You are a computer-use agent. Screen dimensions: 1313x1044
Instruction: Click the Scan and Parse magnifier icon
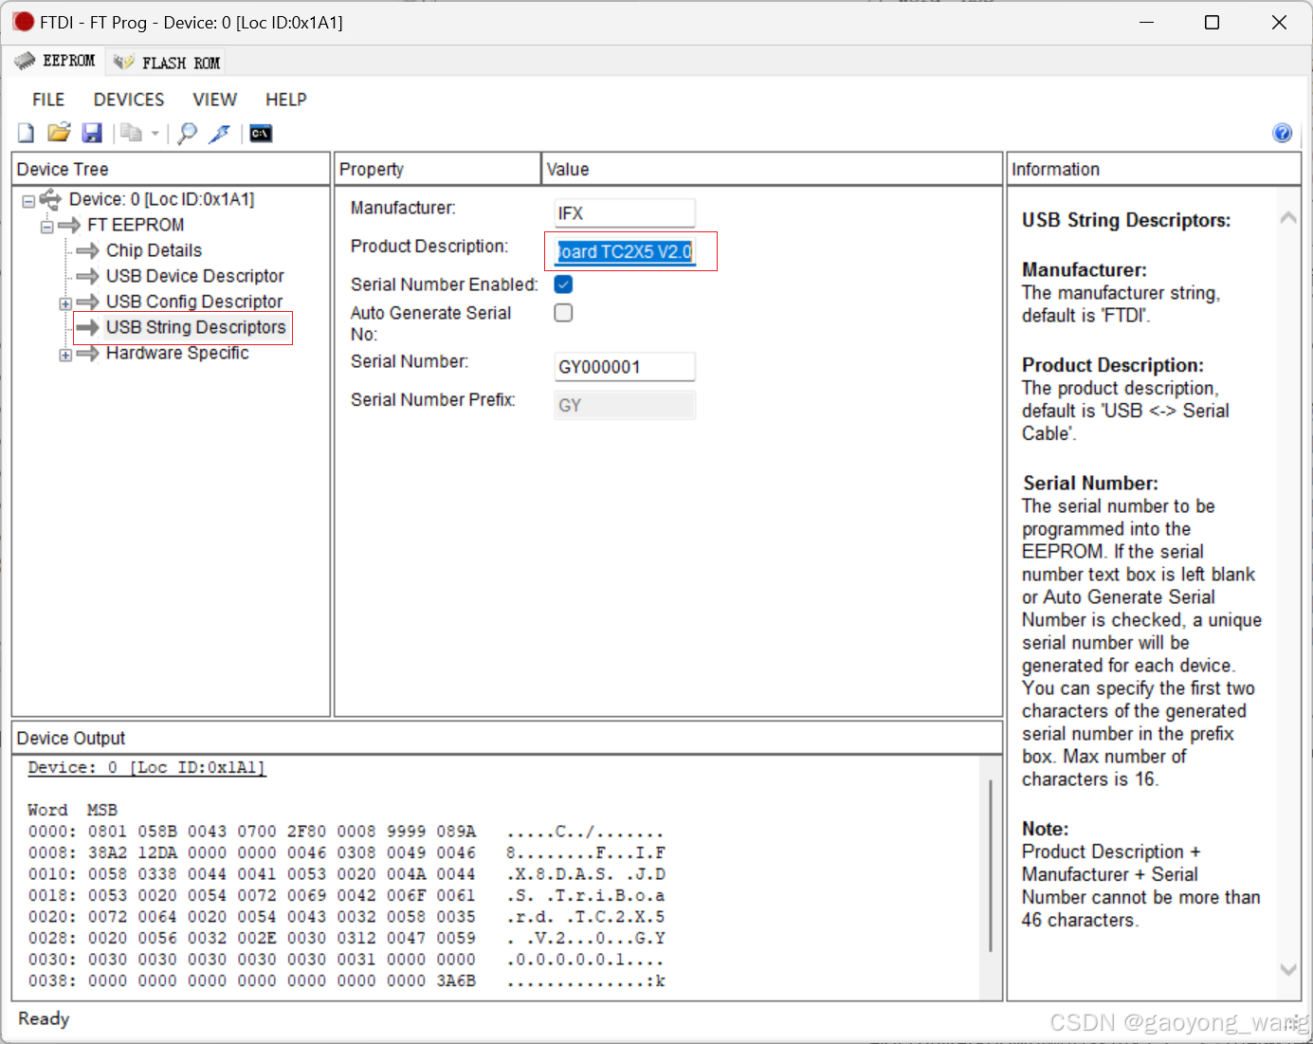point(188,133)
